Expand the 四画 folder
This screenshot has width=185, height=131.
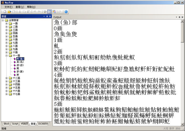coord(7,33)
